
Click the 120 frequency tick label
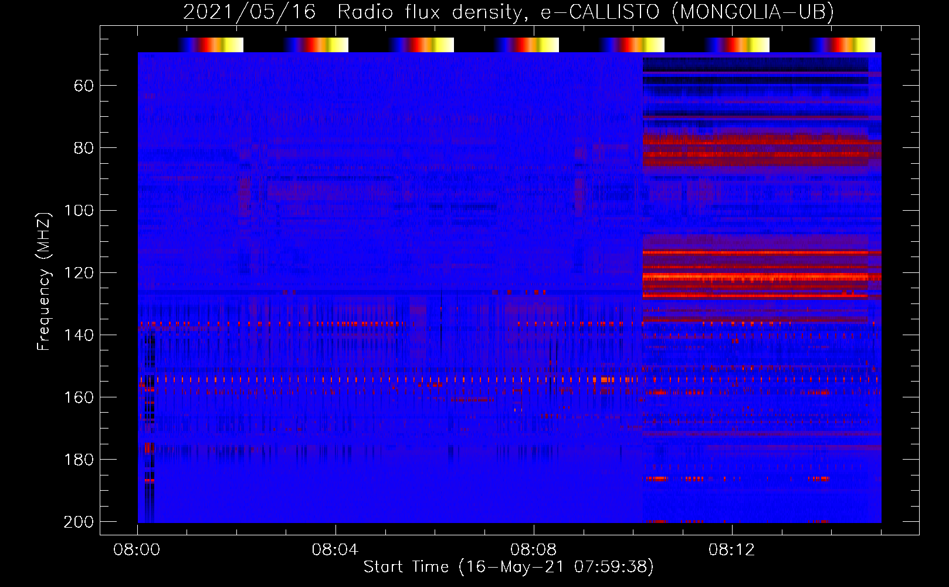point(79,272)
